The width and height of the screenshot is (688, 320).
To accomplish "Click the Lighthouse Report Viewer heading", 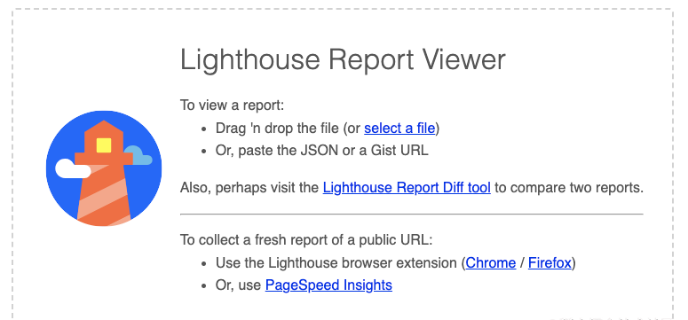I will point(343,59).
